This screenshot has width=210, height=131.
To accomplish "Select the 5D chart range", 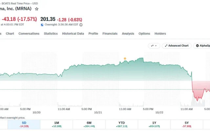I will click(x=24, y=124).
